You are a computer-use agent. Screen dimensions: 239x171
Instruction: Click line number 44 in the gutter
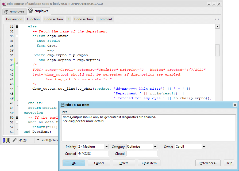12,89
